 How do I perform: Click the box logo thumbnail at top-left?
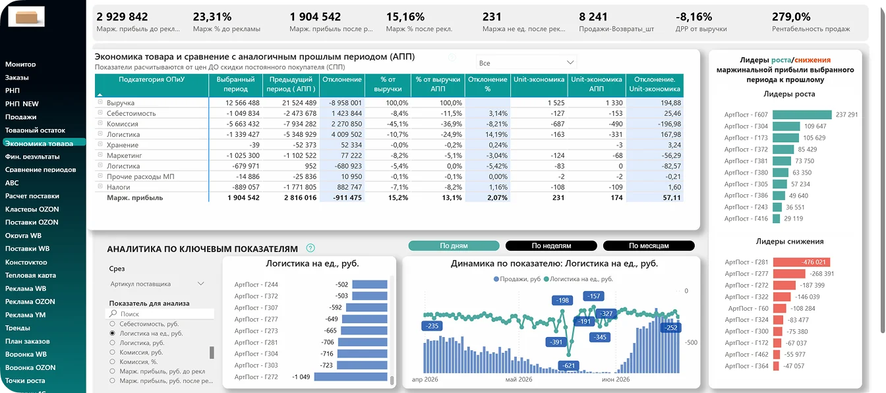tap(26, 16)
